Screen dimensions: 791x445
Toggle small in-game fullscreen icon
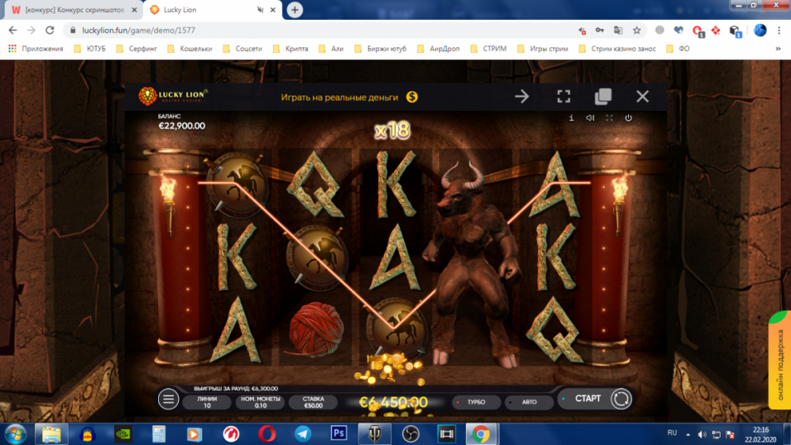point(609,118)
